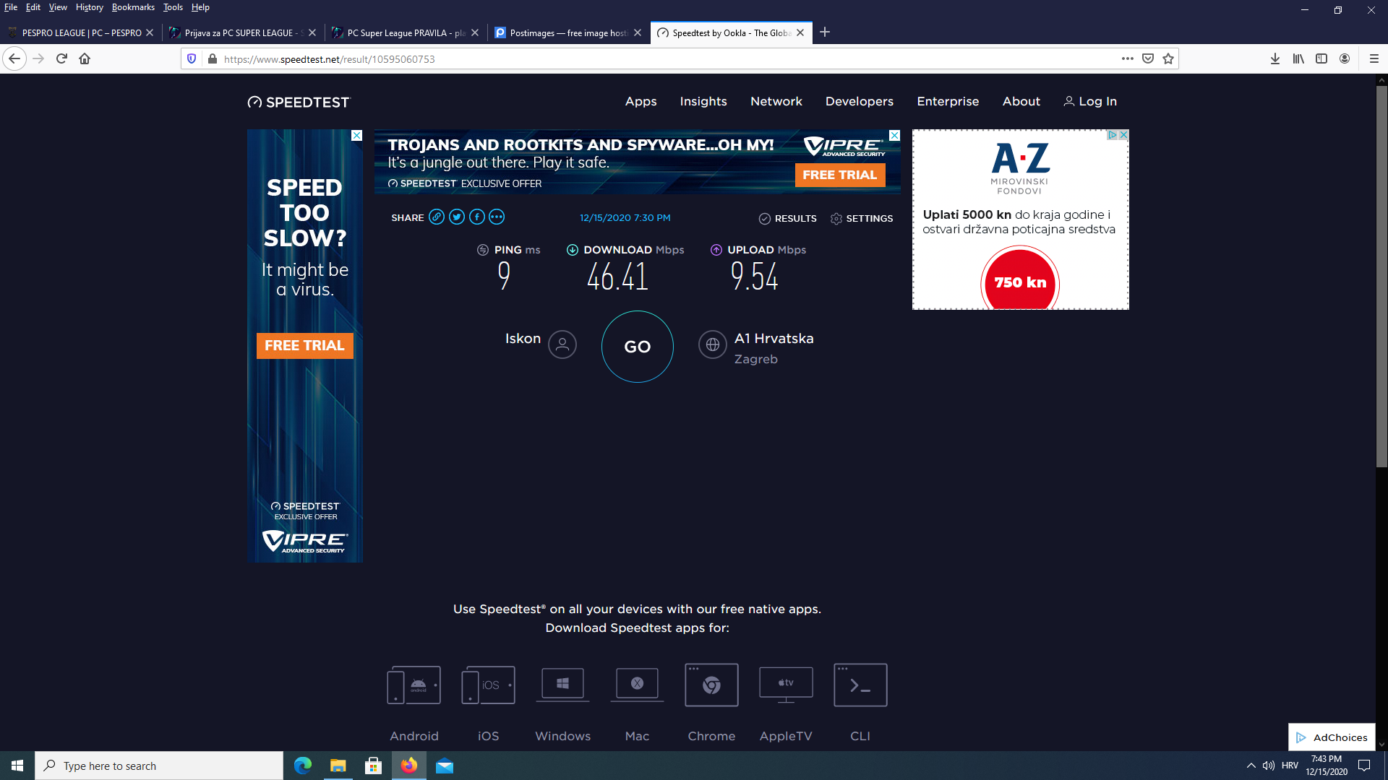Open AppleTV app download icon
Screen dimensions: 1388x780
tap(786, 685)
